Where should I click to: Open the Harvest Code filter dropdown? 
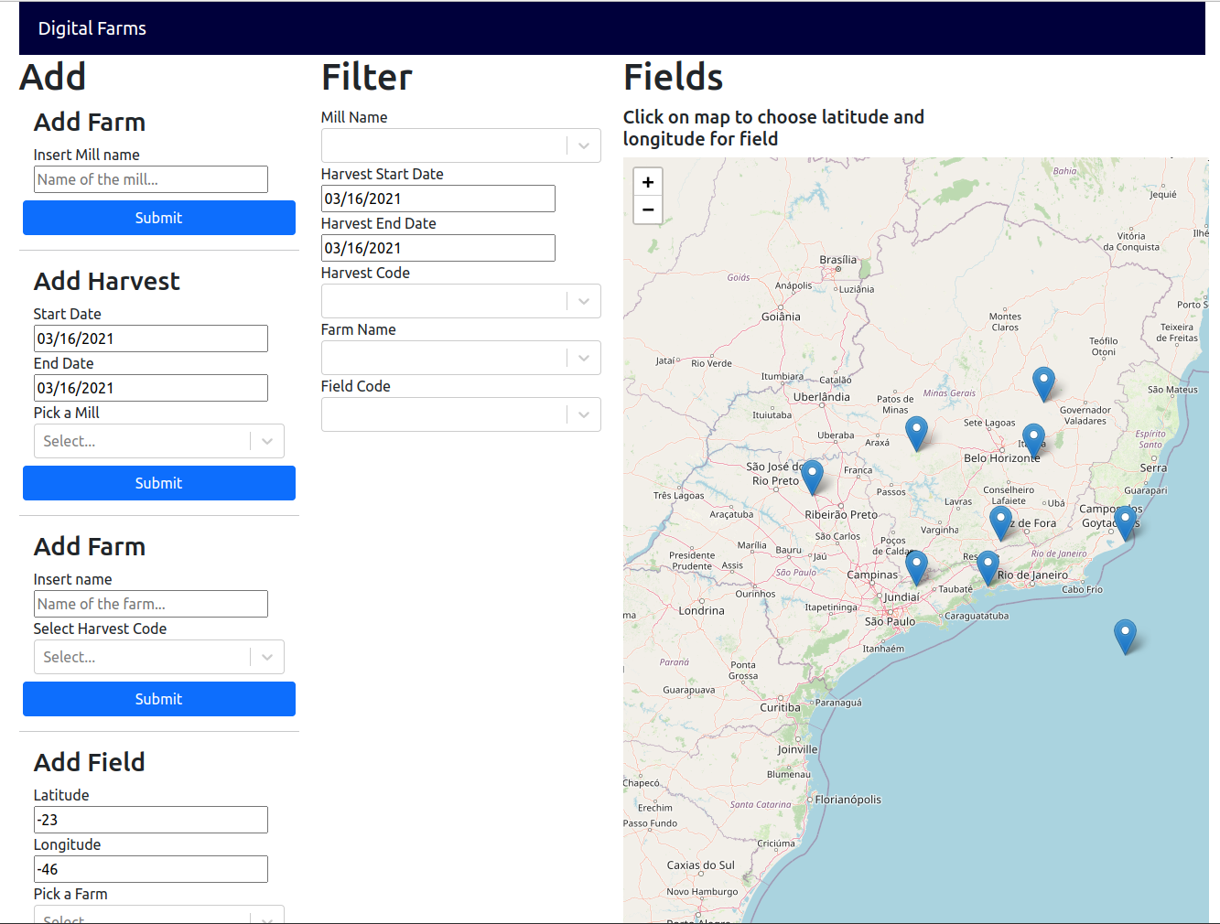[460, 301]
